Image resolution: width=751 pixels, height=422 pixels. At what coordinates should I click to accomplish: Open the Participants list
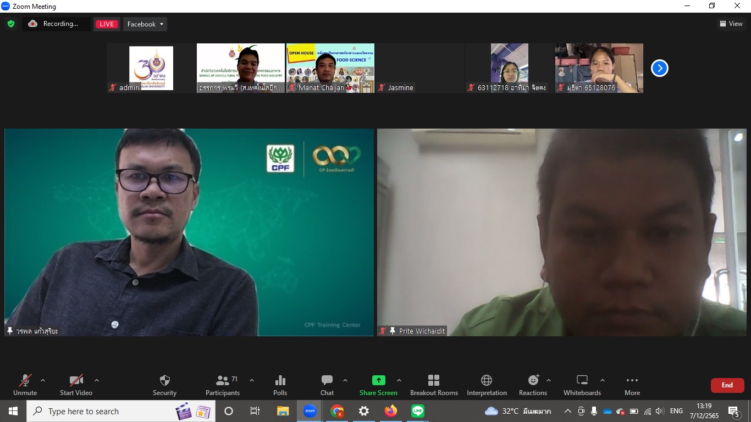(x=223, y=385)
